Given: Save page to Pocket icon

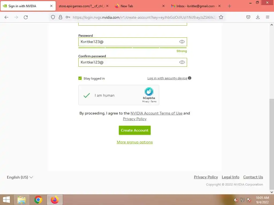Looking at the screenshot, I should coord(248,17).
